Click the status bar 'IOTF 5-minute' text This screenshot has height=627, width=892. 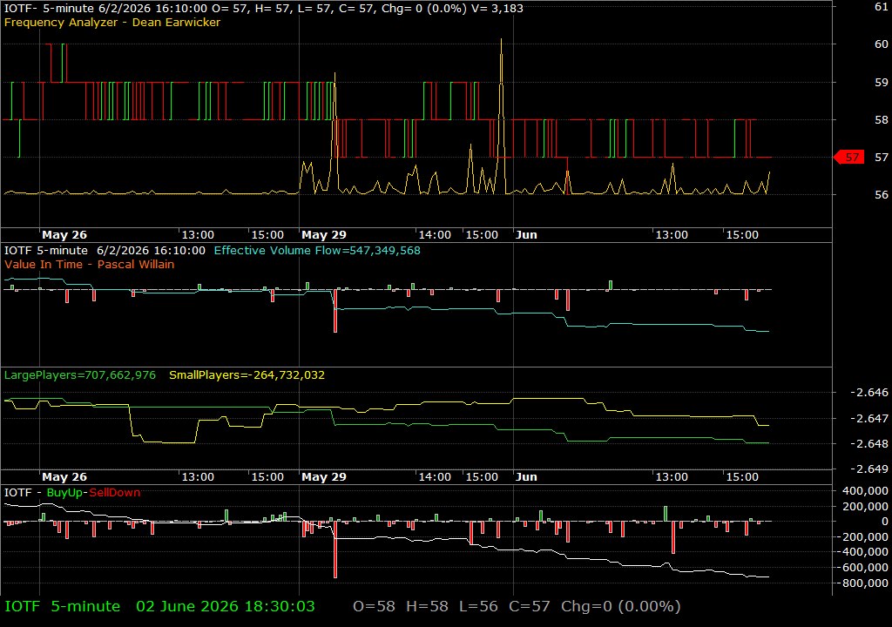(63, 606)
